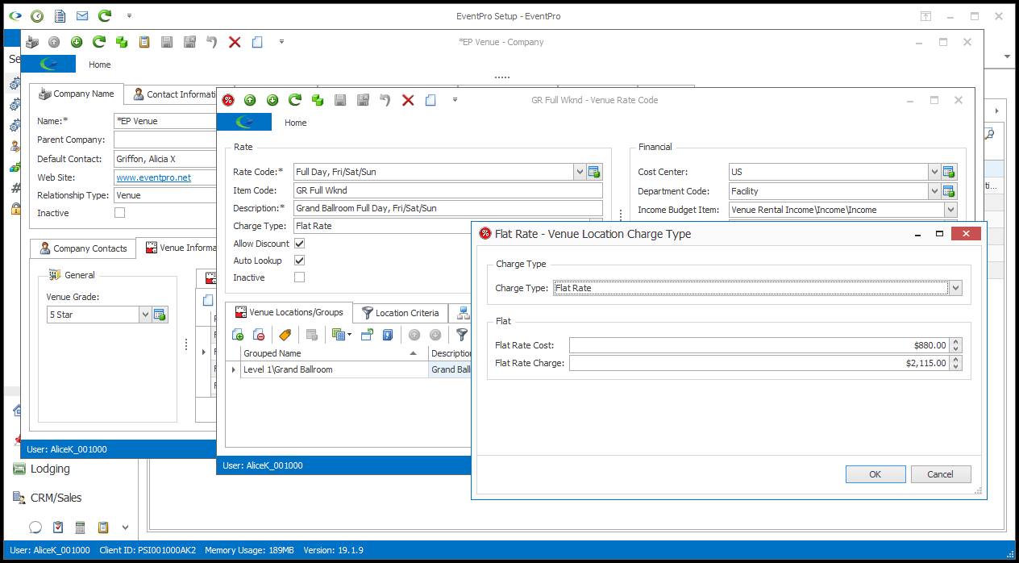Toggle the Auto Lookup checkbox
The image size is (1019, 563).
(300, 261)
